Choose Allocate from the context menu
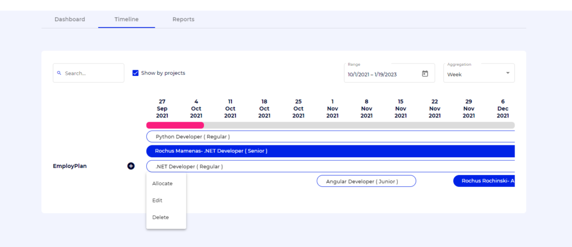This screenshot has height=247, width=572. pyautogui.click(x=166, y=183)
